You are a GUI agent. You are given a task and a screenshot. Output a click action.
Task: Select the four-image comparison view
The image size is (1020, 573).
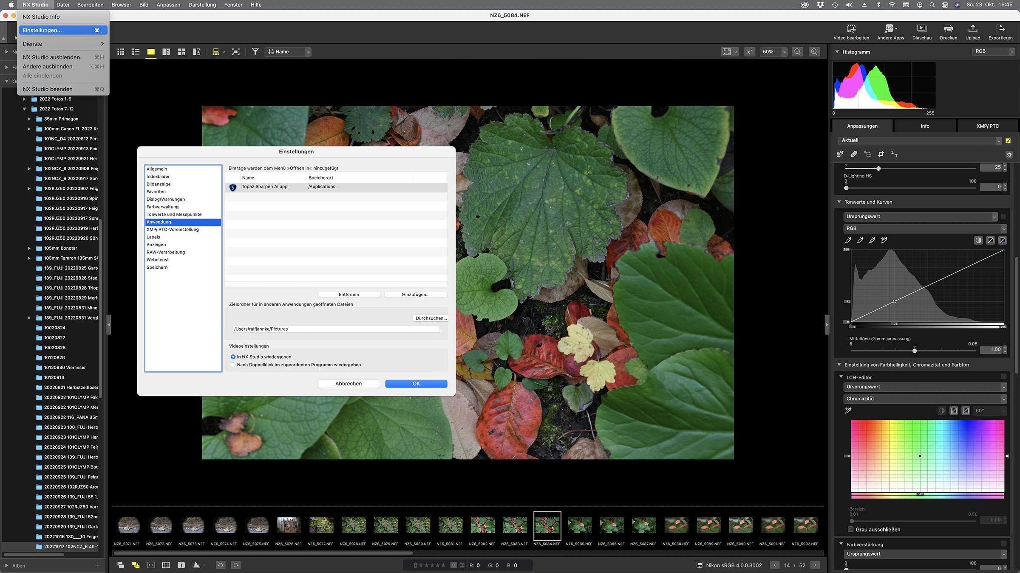[x=181, y=52]
